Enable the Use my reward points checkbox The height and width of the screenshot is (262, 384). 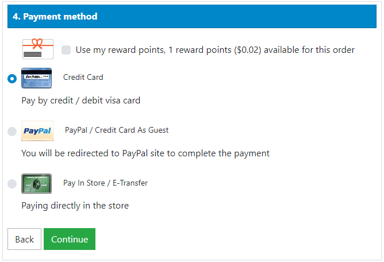pyautogui.click(x=66, y=50)
